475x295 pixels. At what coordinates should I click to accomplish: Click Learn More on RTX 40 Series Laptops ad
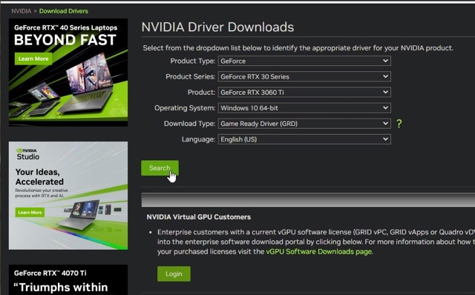click(x=33, y=59)
